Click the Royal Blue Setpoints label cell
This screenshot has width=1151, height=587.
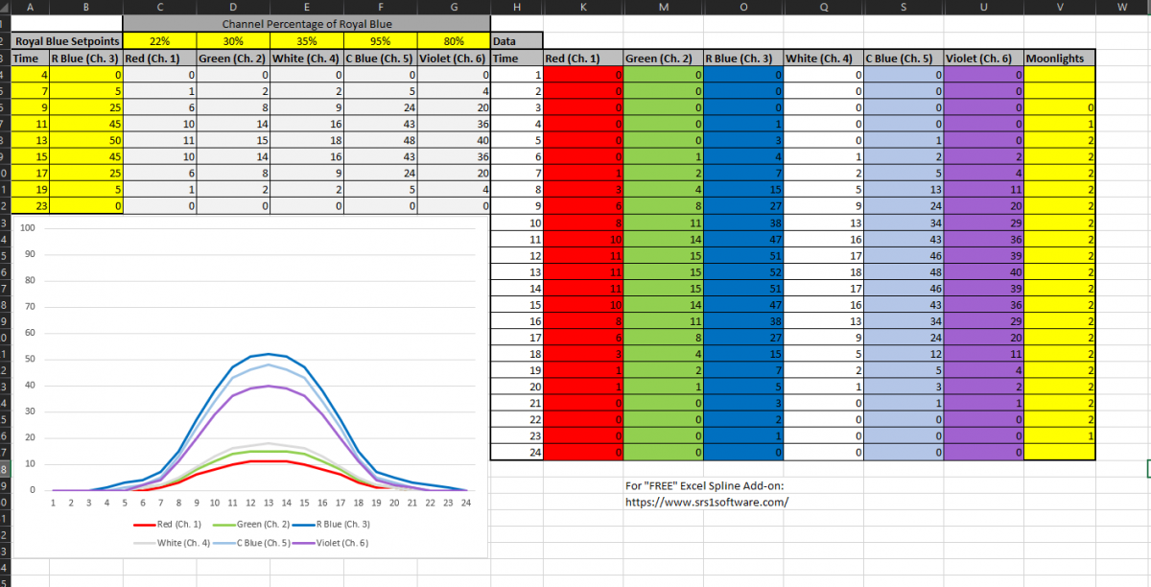pos(67,41)
